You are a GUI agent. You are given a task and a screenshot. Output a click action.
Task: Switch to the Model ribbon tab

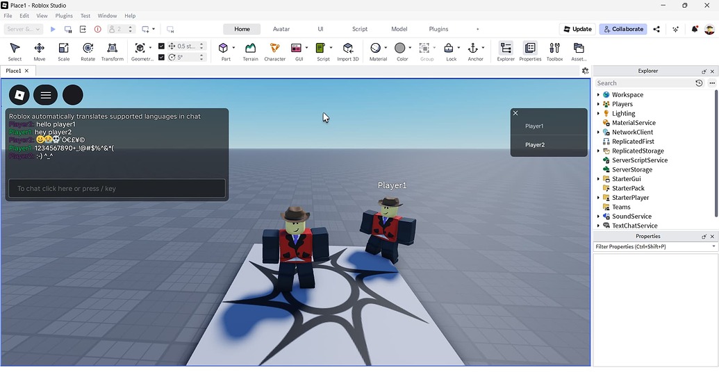pos(399,29)
